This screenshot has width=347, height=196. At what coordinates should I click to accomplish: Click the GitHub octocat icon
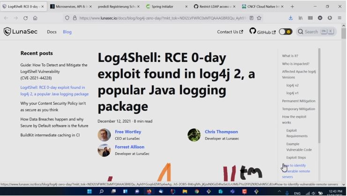(252, 31)
